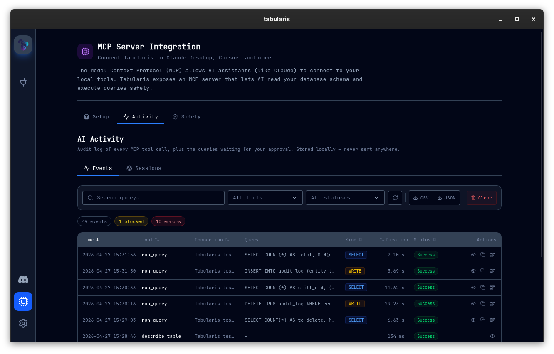This screenshot has width=554, height=354.
Task: View details of the newest run_query event
Action: tap(473, 255)
